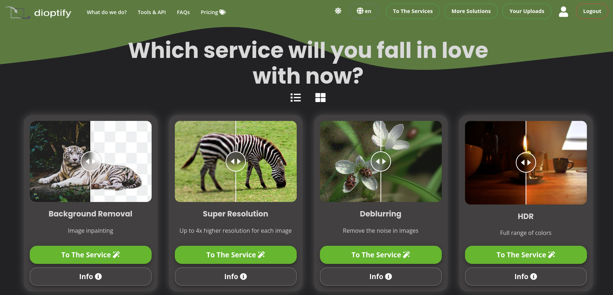Click the Pricing tag icon
The height and width of the screenshot is (295, 613).
(x=223, y=12)
